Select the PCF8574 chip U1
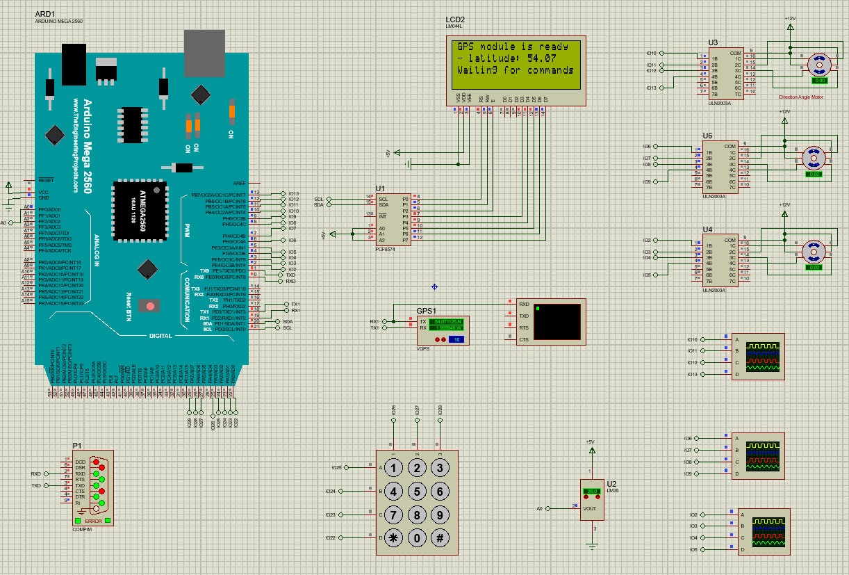This screenshot has height=575, width=849. coord(393,219)
